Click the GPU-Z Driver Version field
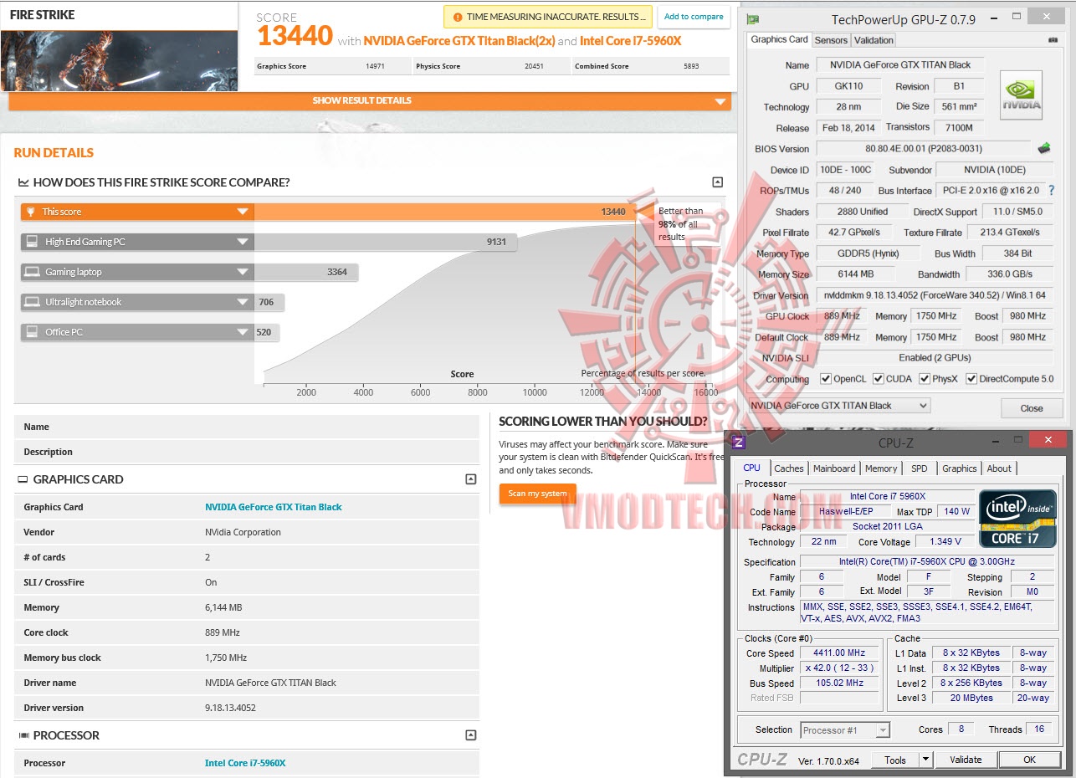1076x778 pixels. [934, 295]
